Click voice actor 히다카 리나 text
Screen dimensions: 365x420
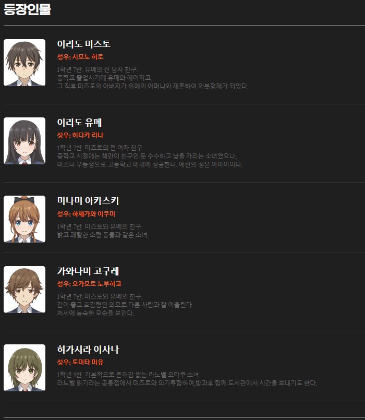88,135
